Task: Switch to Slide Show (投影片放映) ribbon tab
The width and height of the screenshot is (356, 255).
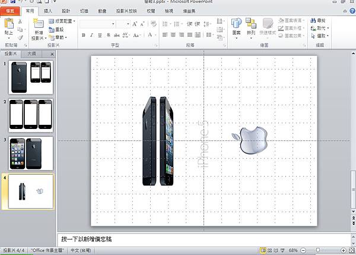Action: pyautogui.click(x=126, y=11)
